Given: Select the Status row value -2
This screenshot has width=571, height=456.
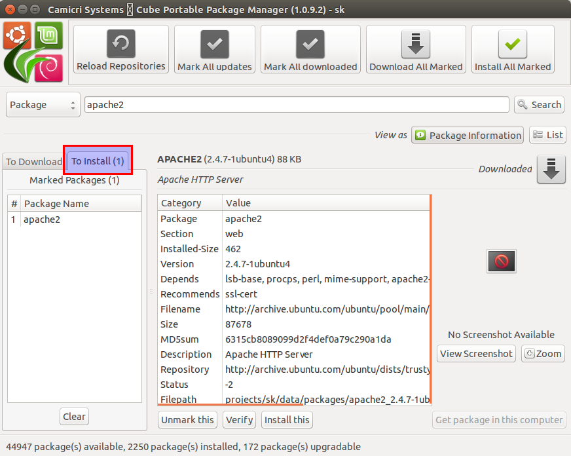Looking at the screenshot, I should [294, 385].
